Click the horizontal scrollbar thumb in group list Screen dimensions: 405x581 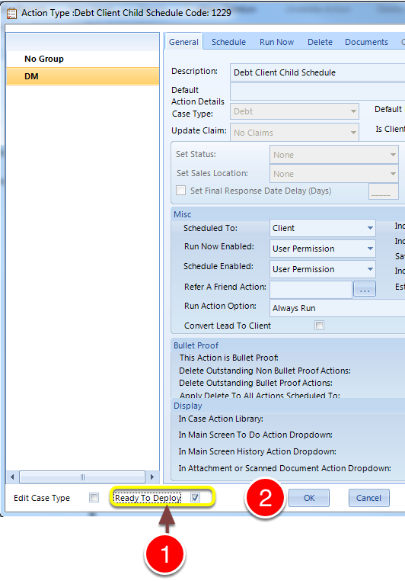[82, 477]
